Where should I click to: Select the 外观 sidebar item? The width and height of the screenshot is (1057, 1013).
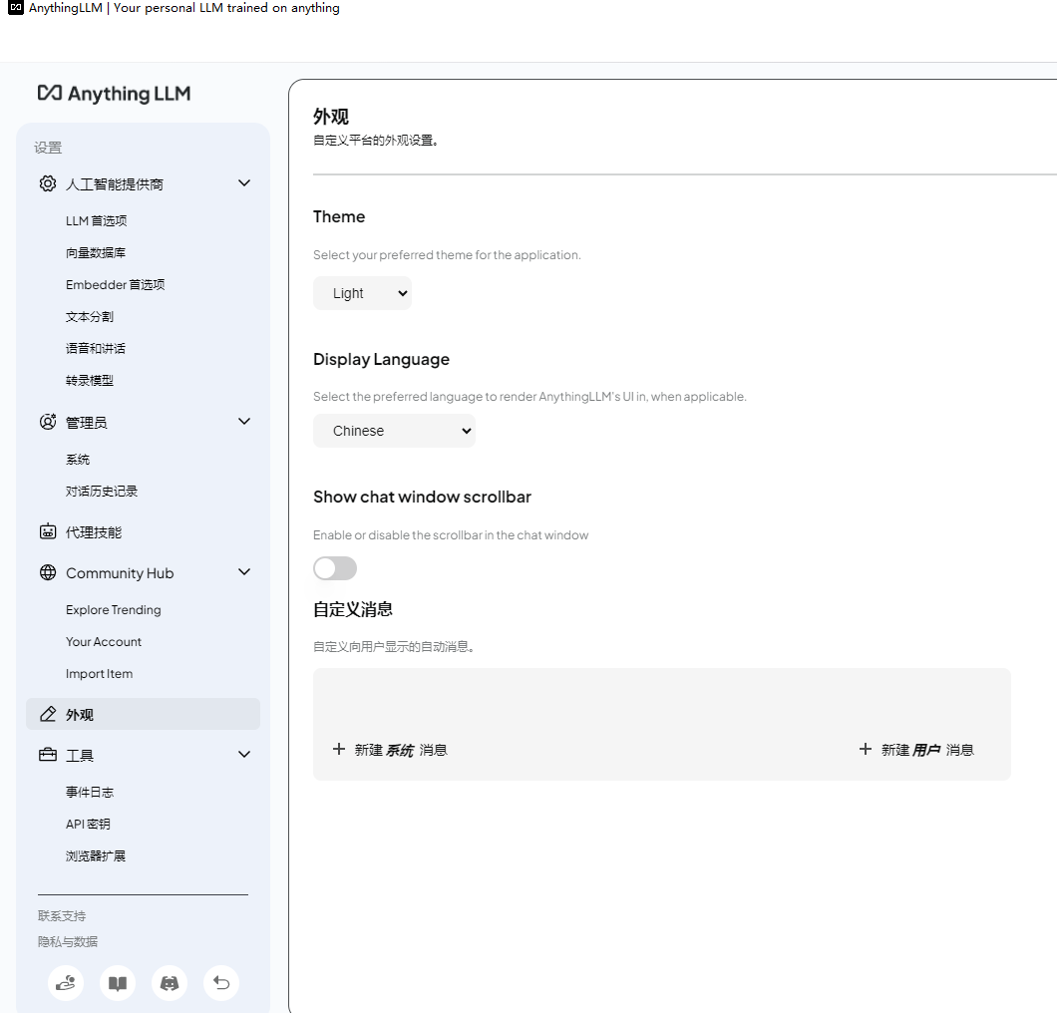(x=143, y=714)
